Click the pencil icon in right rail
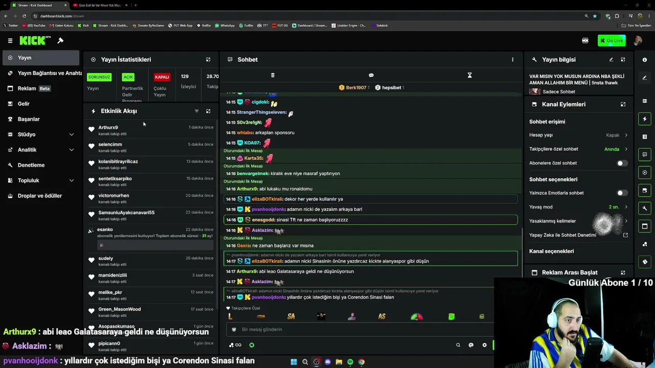 [645, 78]
